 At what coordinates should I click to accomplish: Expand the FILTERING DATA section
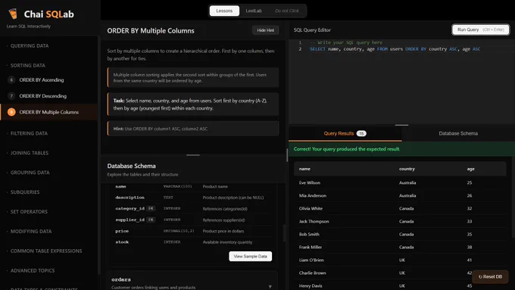click(x=29, y=133)
